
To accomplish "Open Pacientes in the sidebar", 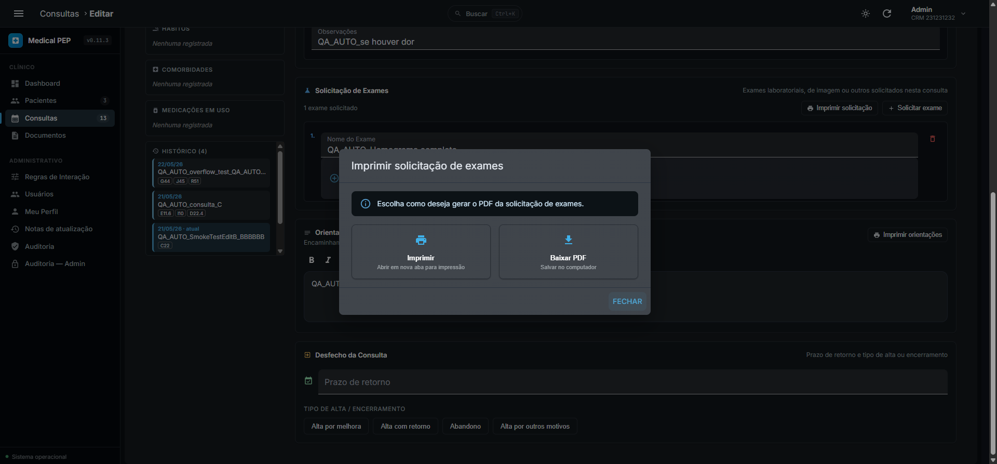I will [60, 100].
